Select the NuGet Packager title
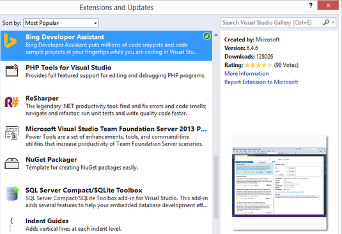 coord(51,159)
